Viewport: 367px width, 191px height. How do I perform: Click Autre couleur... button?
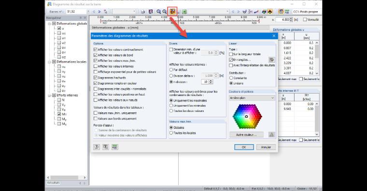(246, 135)
